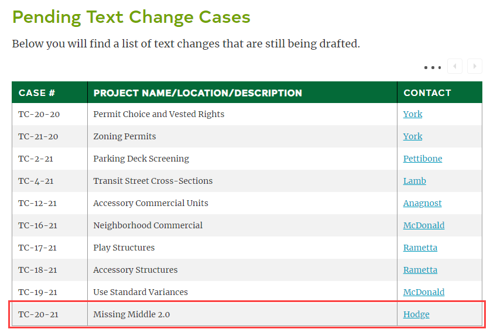
Task: Open McDonald link for Use Standard Variances
Action: coord(424,292)
